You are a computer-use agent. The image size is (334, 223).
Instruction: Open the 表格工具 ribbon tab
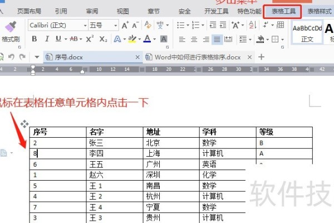pyautogui.click(x=283, y=11)
